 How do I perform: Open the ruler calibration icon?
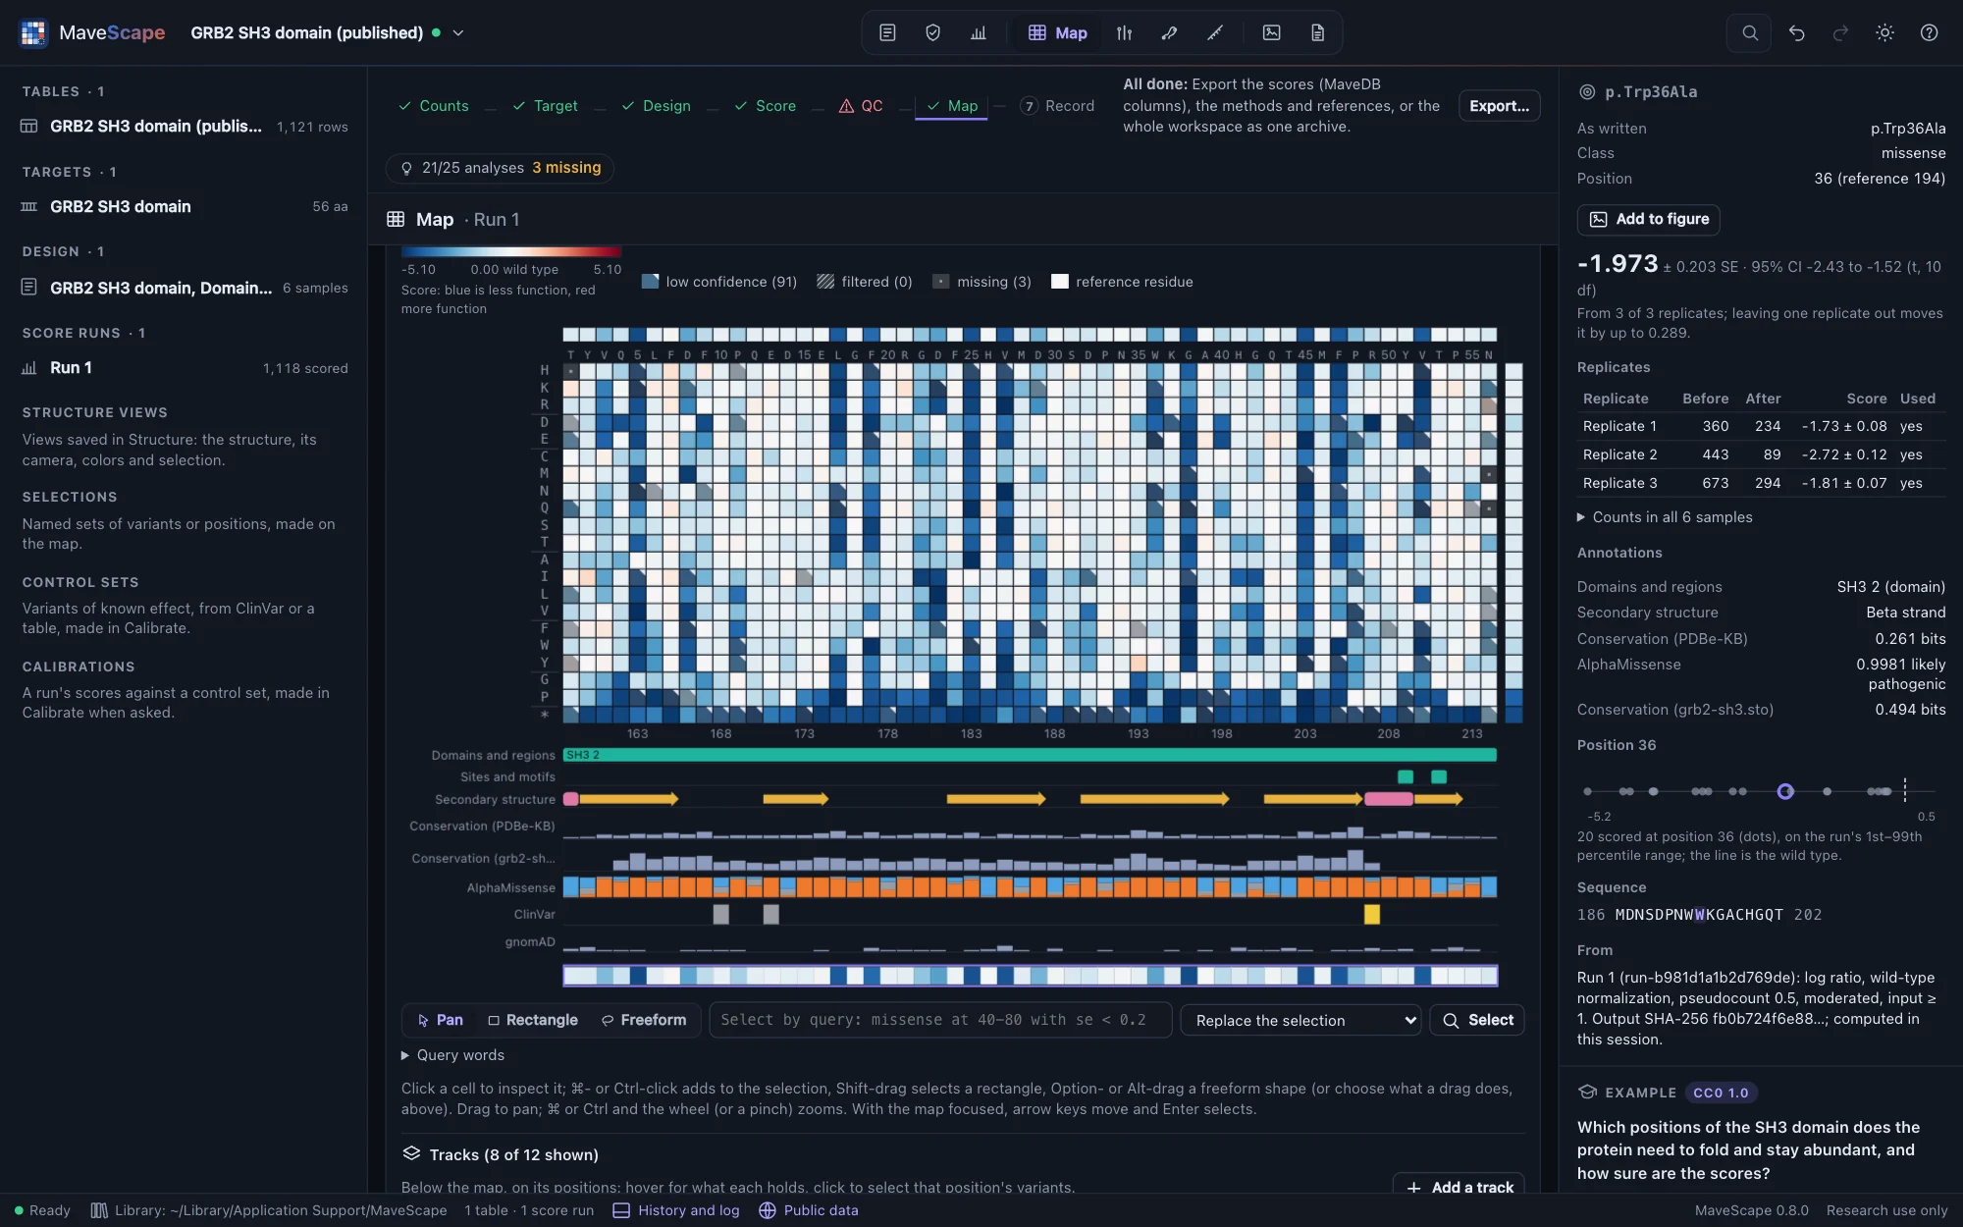point(1215,32)
